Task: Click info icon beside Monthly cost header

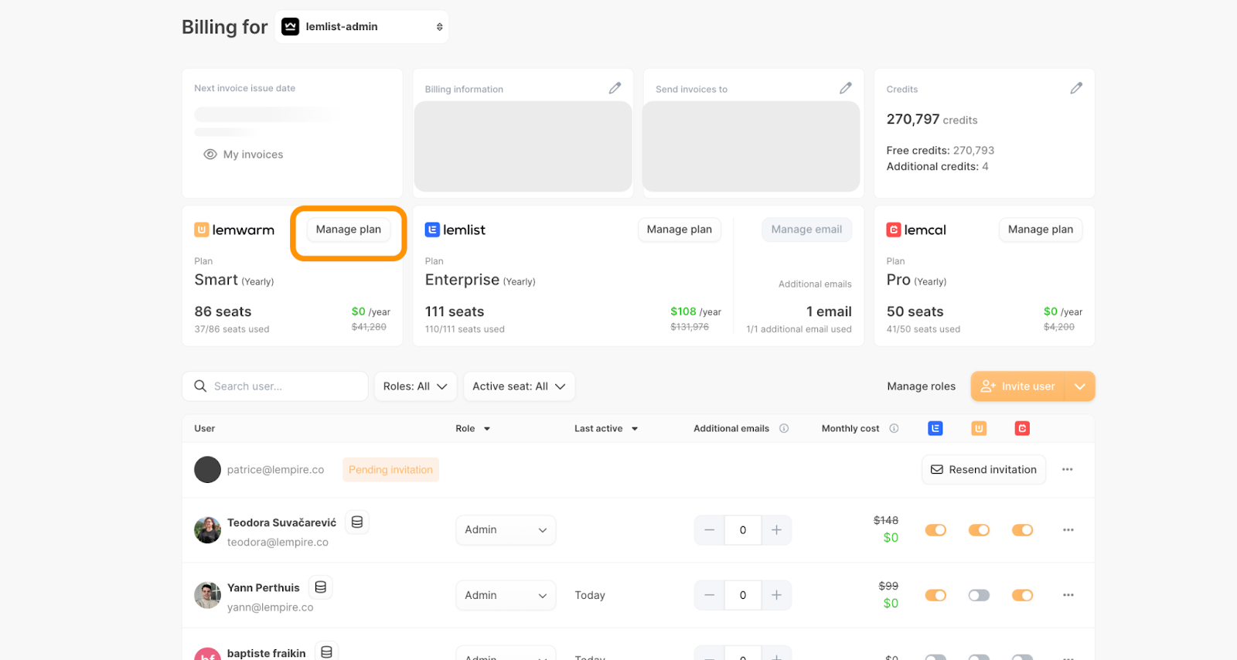Action: pos(894,428)
